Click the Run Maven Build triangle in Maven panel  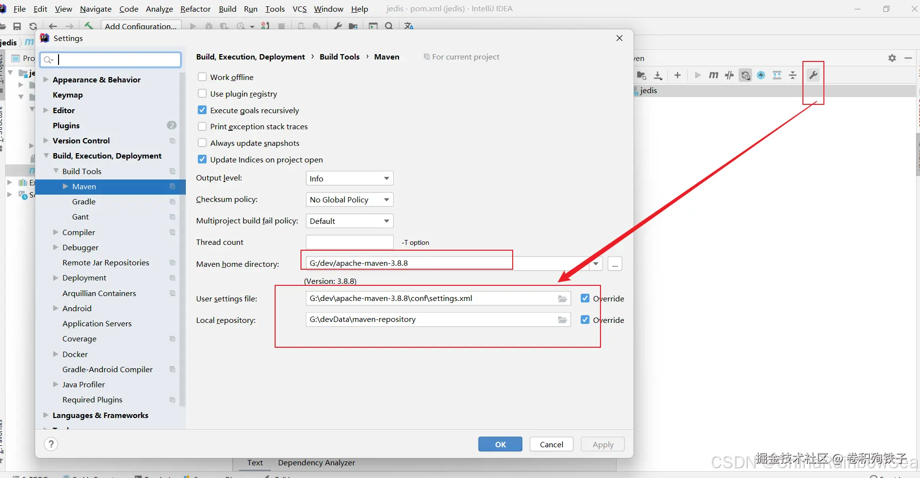pos(698,75)
